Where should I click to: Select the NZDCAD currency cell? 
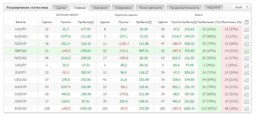click(21, 58)
